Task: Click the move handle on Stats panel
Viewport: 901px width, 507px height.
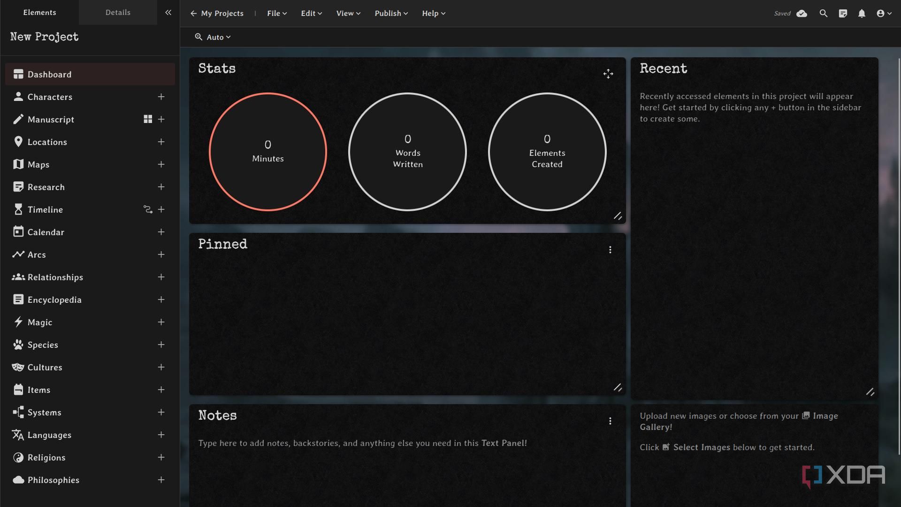Action: [x=608, y=74]
